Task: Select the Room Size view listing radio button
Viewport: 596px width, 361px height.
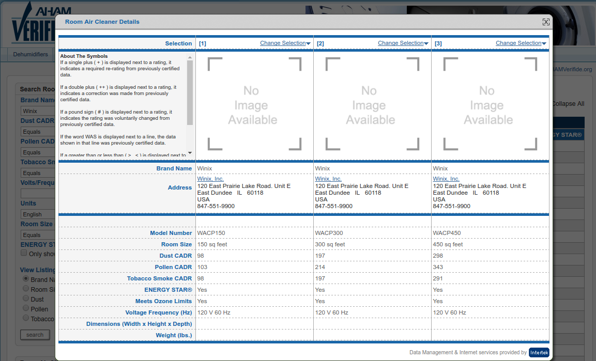Action: [x=26, y=289]
